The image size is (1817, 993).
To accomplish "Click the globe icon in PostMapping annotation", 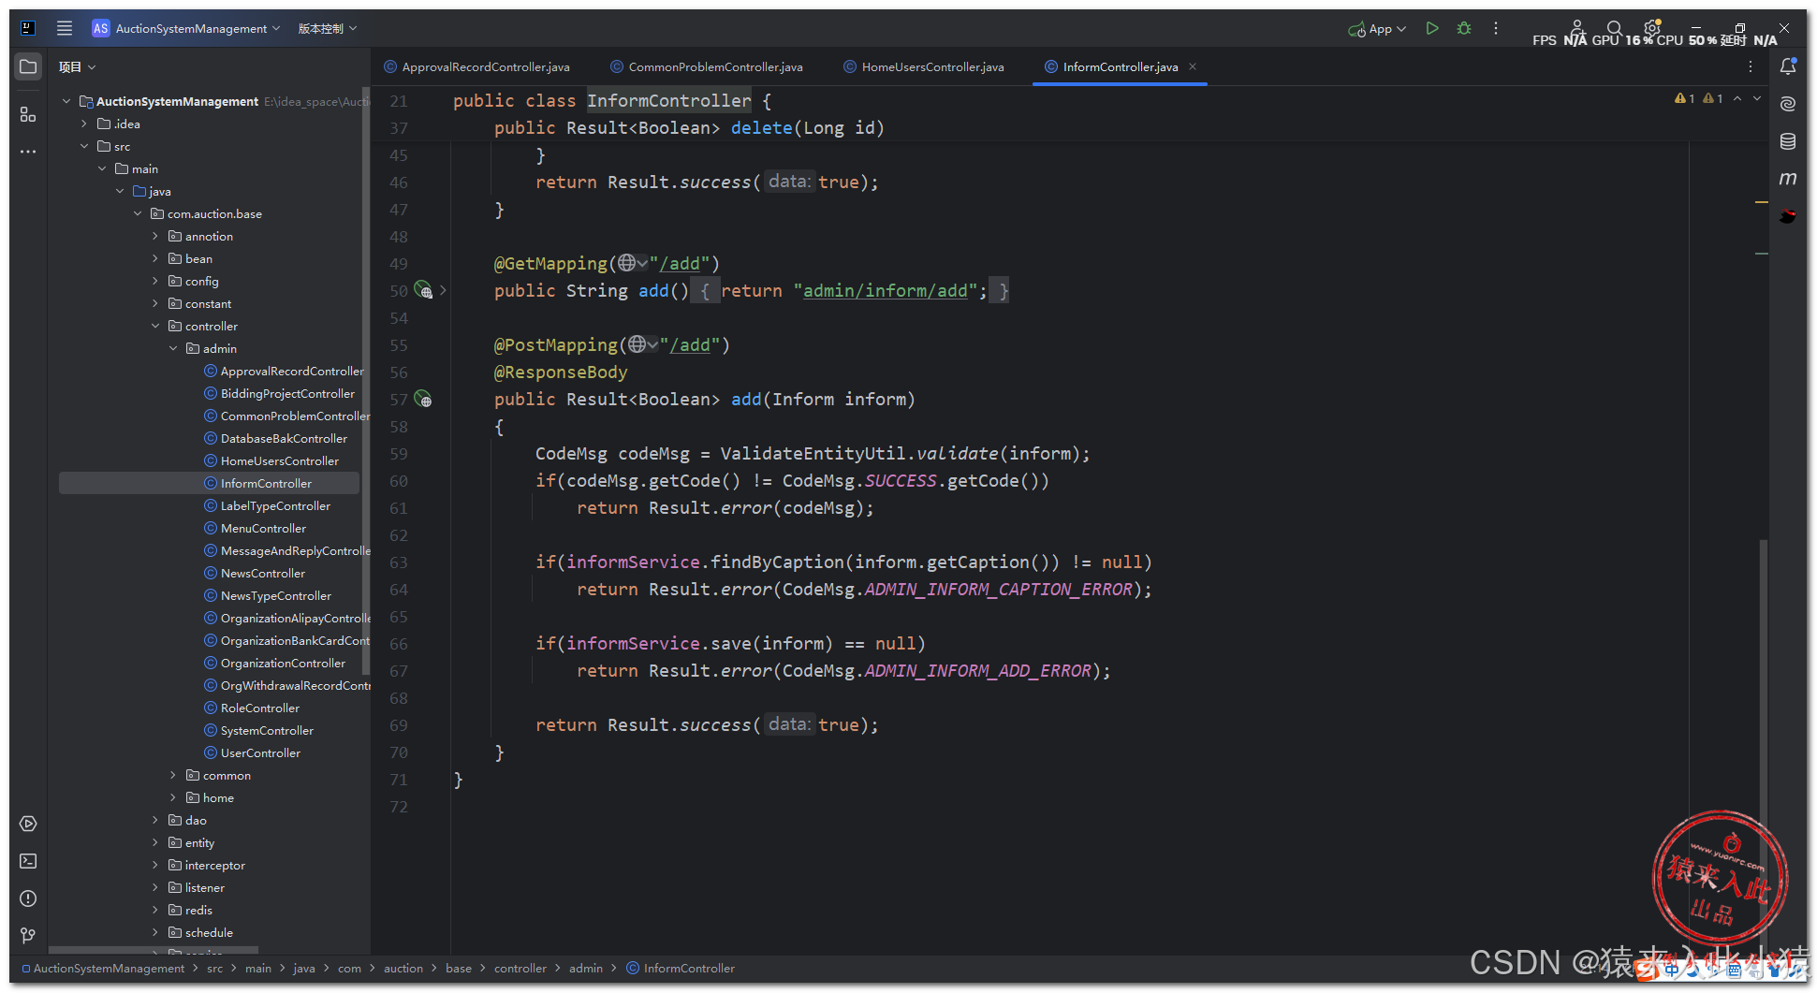I will coord(637,344).
